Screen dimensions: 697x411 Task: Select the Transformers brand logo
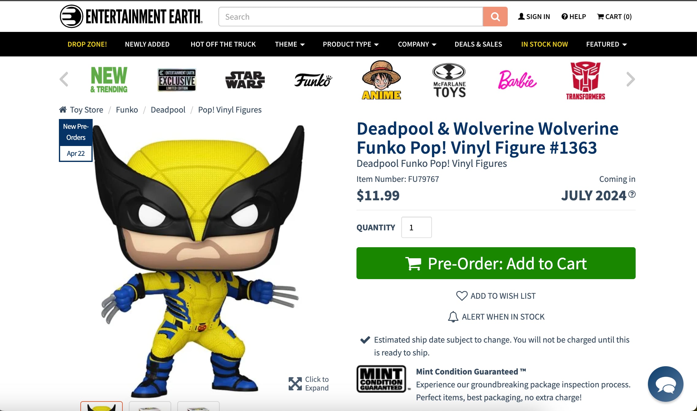585,80
